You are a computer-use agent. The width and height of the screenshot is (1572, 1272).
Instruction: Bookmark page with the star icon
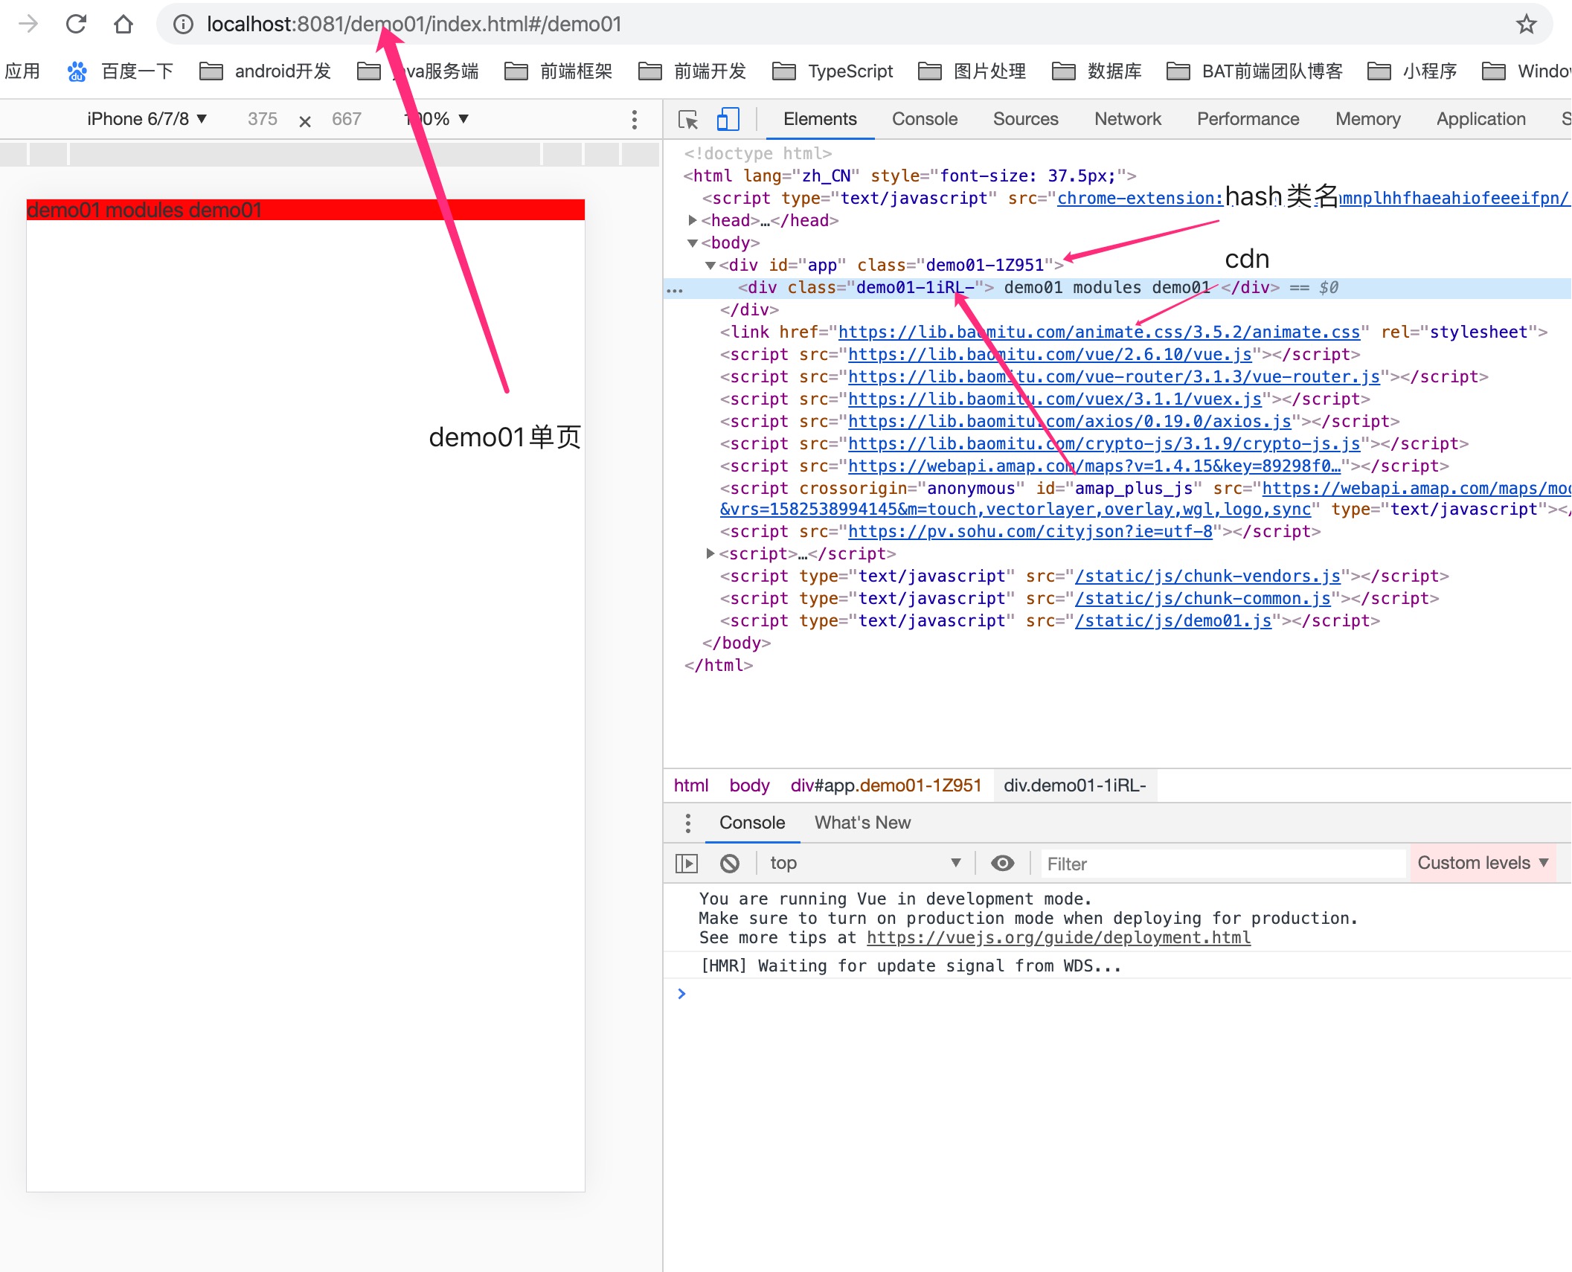coord(1526,24)
